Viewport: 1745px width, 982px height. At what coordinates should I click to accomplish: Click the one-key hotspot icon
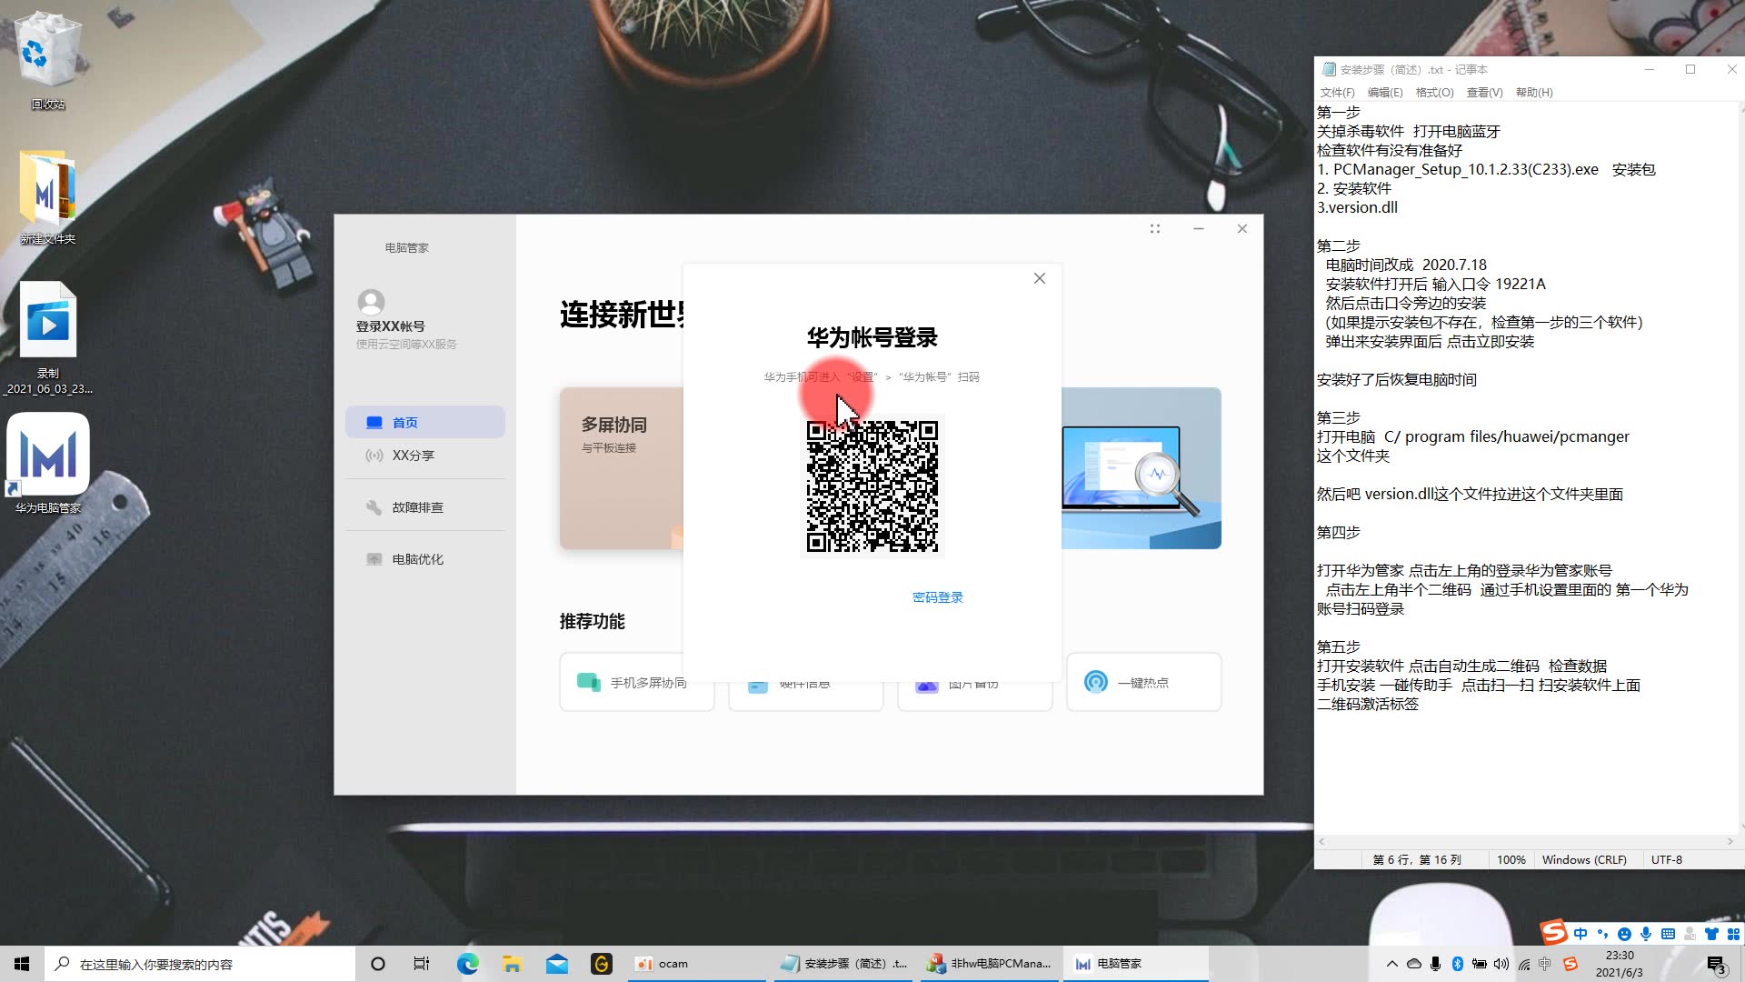click(1096, 682)
